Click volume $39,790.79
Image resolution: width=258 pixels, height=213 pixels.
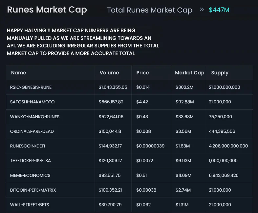[x=110, y=205]
